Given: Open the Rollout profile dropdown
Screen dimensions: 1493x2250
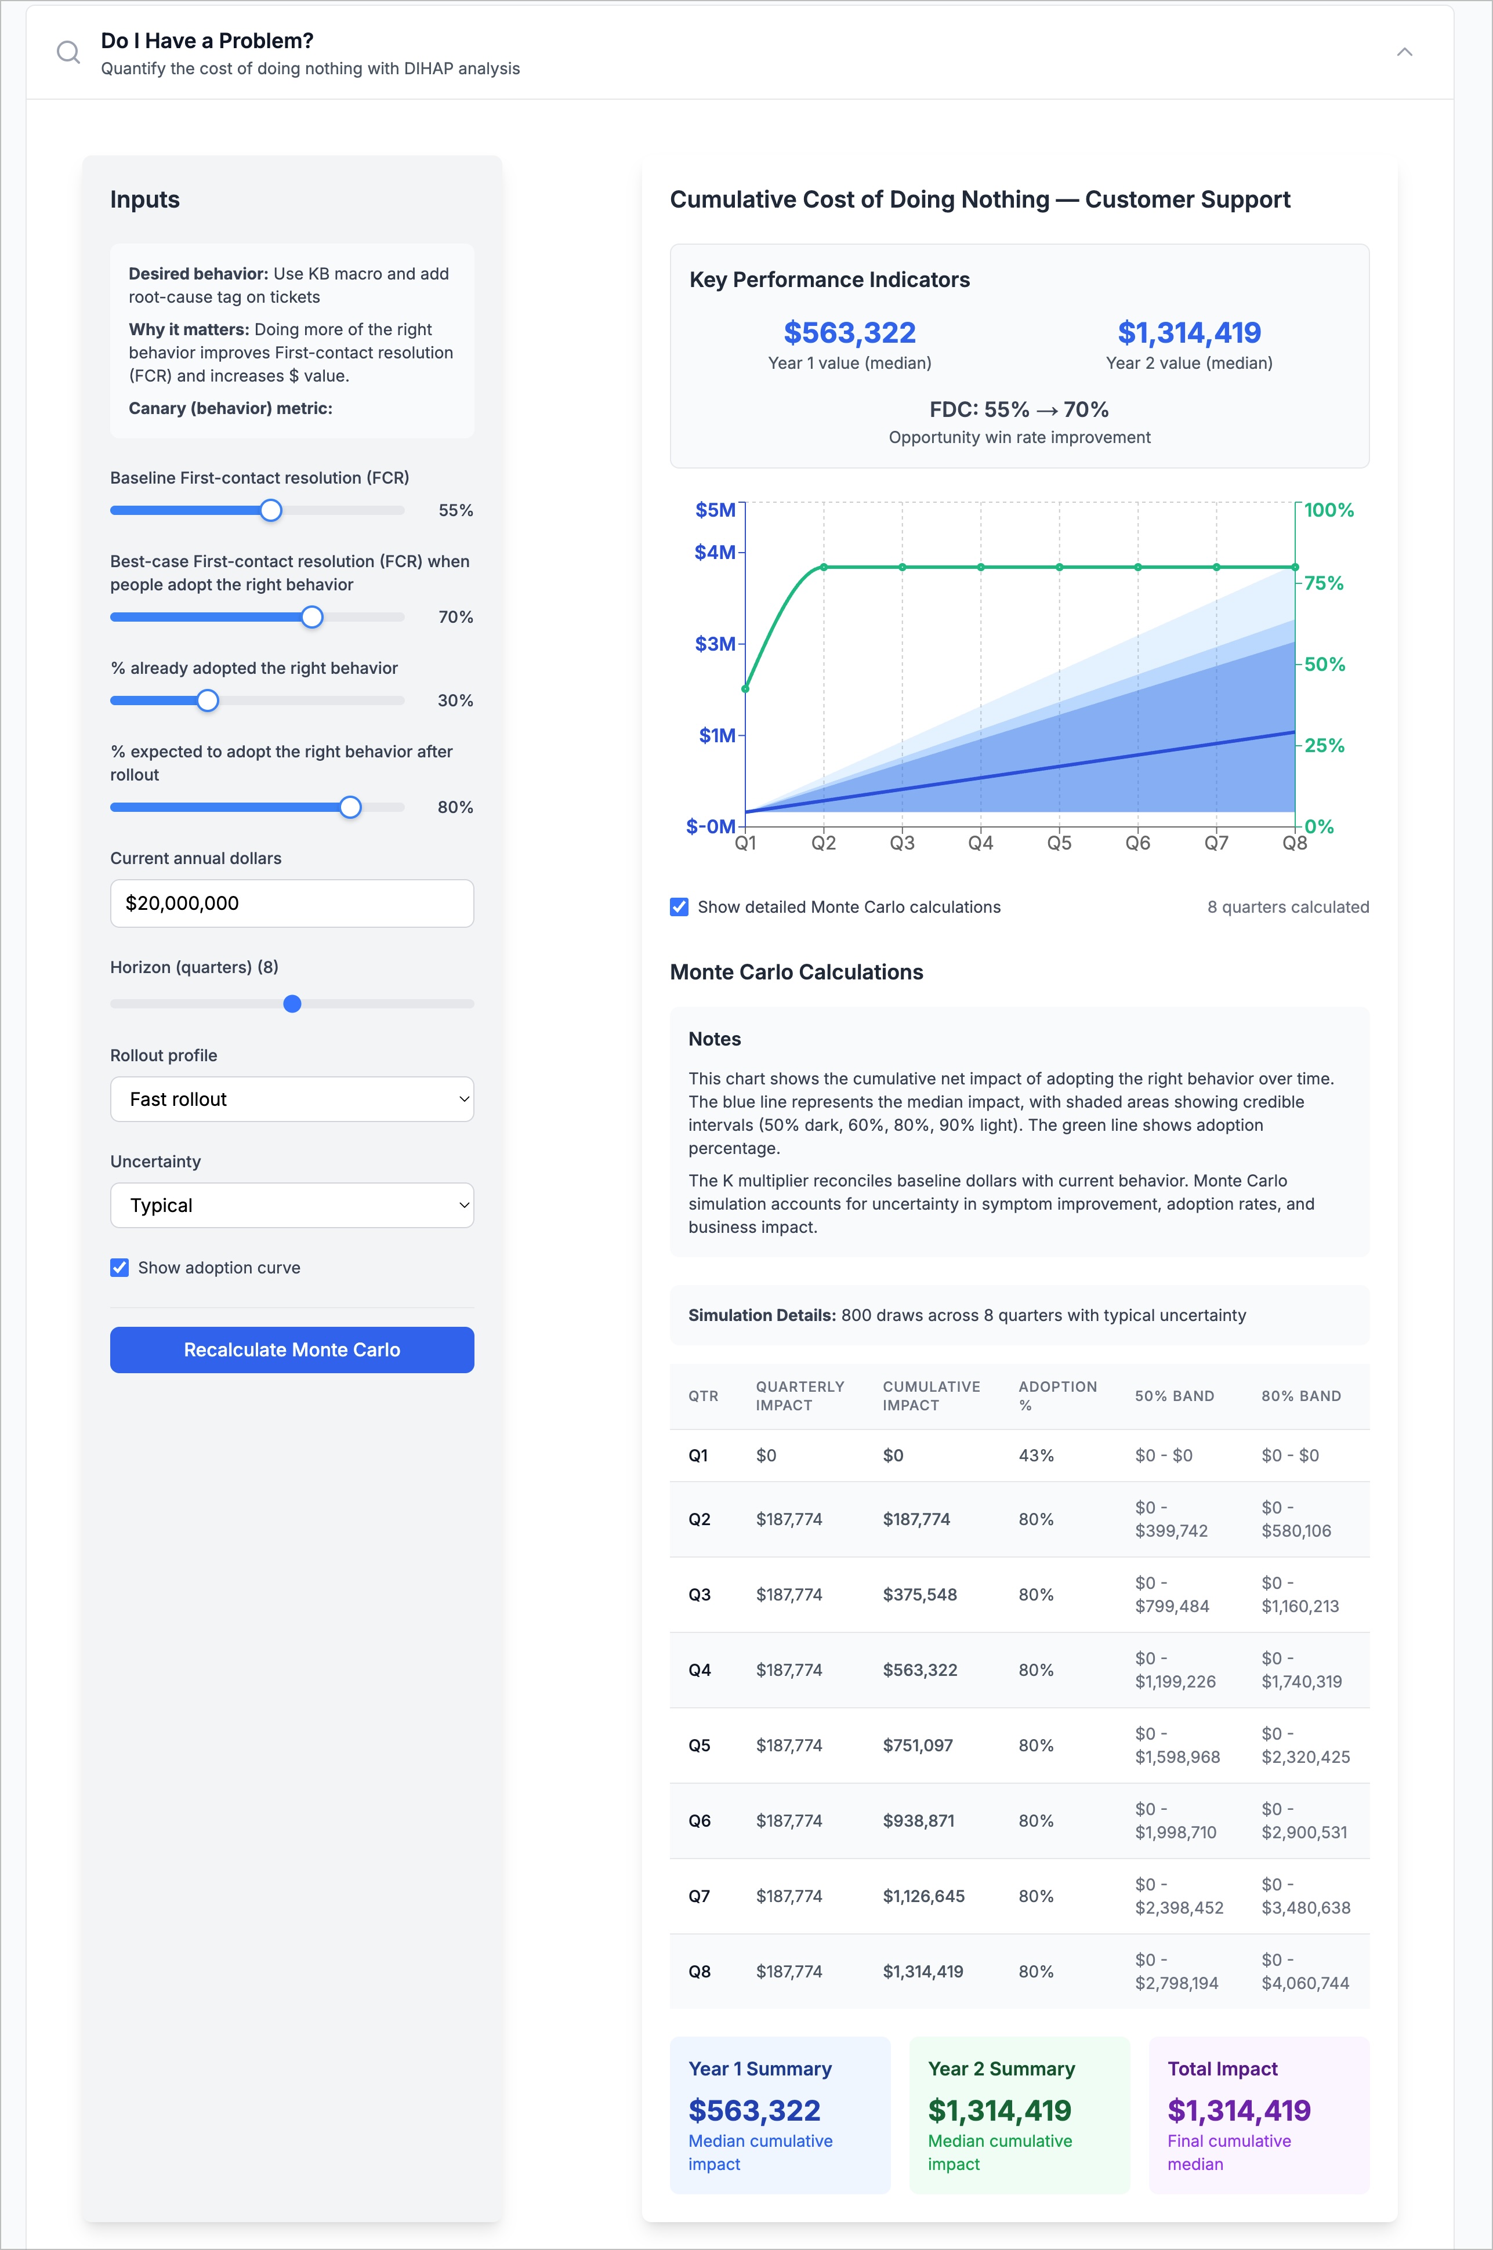Looking at the screenshot, I should click(x=291, y=1099).
